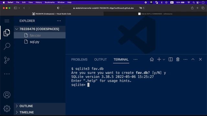Viewport: 207px width, 116px height.
Task: Click the translate icon in address bar
Action: tap(140, 8)
